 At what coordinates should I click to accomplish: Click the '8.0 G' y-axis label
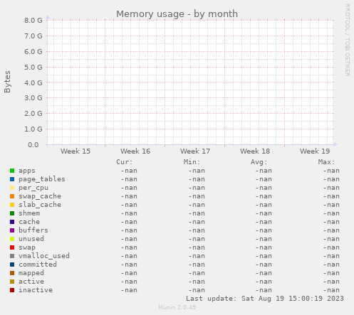[33, 21]
